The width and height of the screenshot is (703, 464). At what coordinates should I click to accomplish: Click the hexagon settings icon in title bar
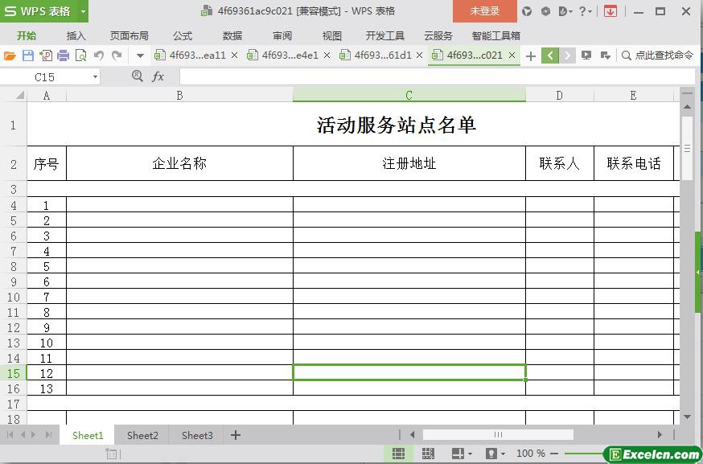coord(545,11)
